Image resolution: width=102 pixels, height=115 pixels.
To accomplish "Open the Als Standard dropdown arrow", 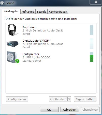I will [69, 99].
